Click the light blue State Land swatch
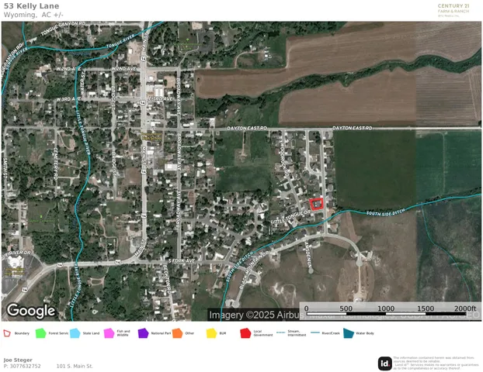Screen dimensions: 483x372 [75, 333]
